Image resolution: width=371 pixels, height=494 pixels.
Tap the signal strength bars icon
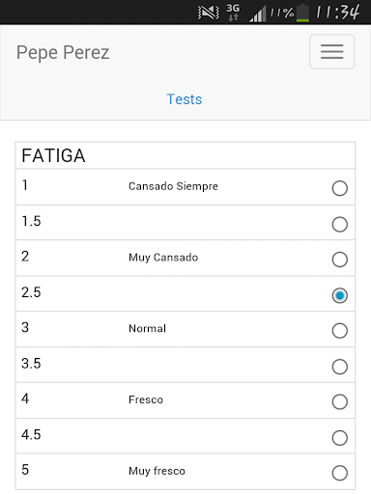(258, 14)
